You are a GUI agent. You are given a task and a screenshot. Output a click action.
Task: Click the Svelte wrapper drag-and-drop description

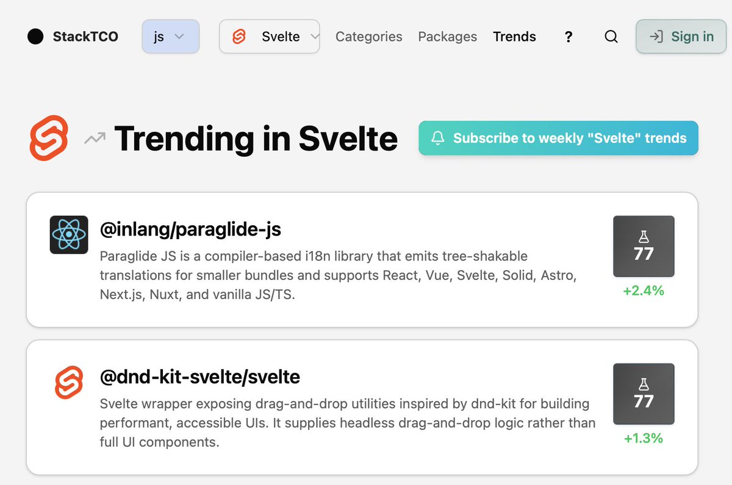pyautogui.click(x=348, y=423)
